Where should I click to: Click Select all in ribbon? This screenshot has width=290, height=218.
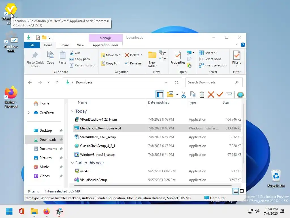(x=208, y=53)
